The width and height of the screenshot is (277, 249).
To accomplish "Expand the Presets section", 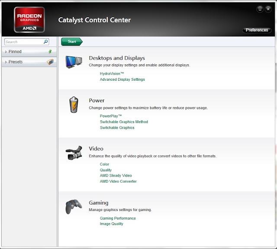I will point(29,62).
